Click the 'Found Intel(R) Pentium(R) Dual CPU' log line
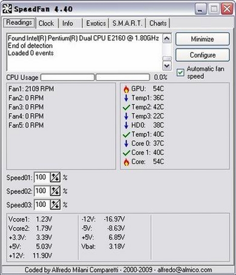236x275 pixels. 84,38
